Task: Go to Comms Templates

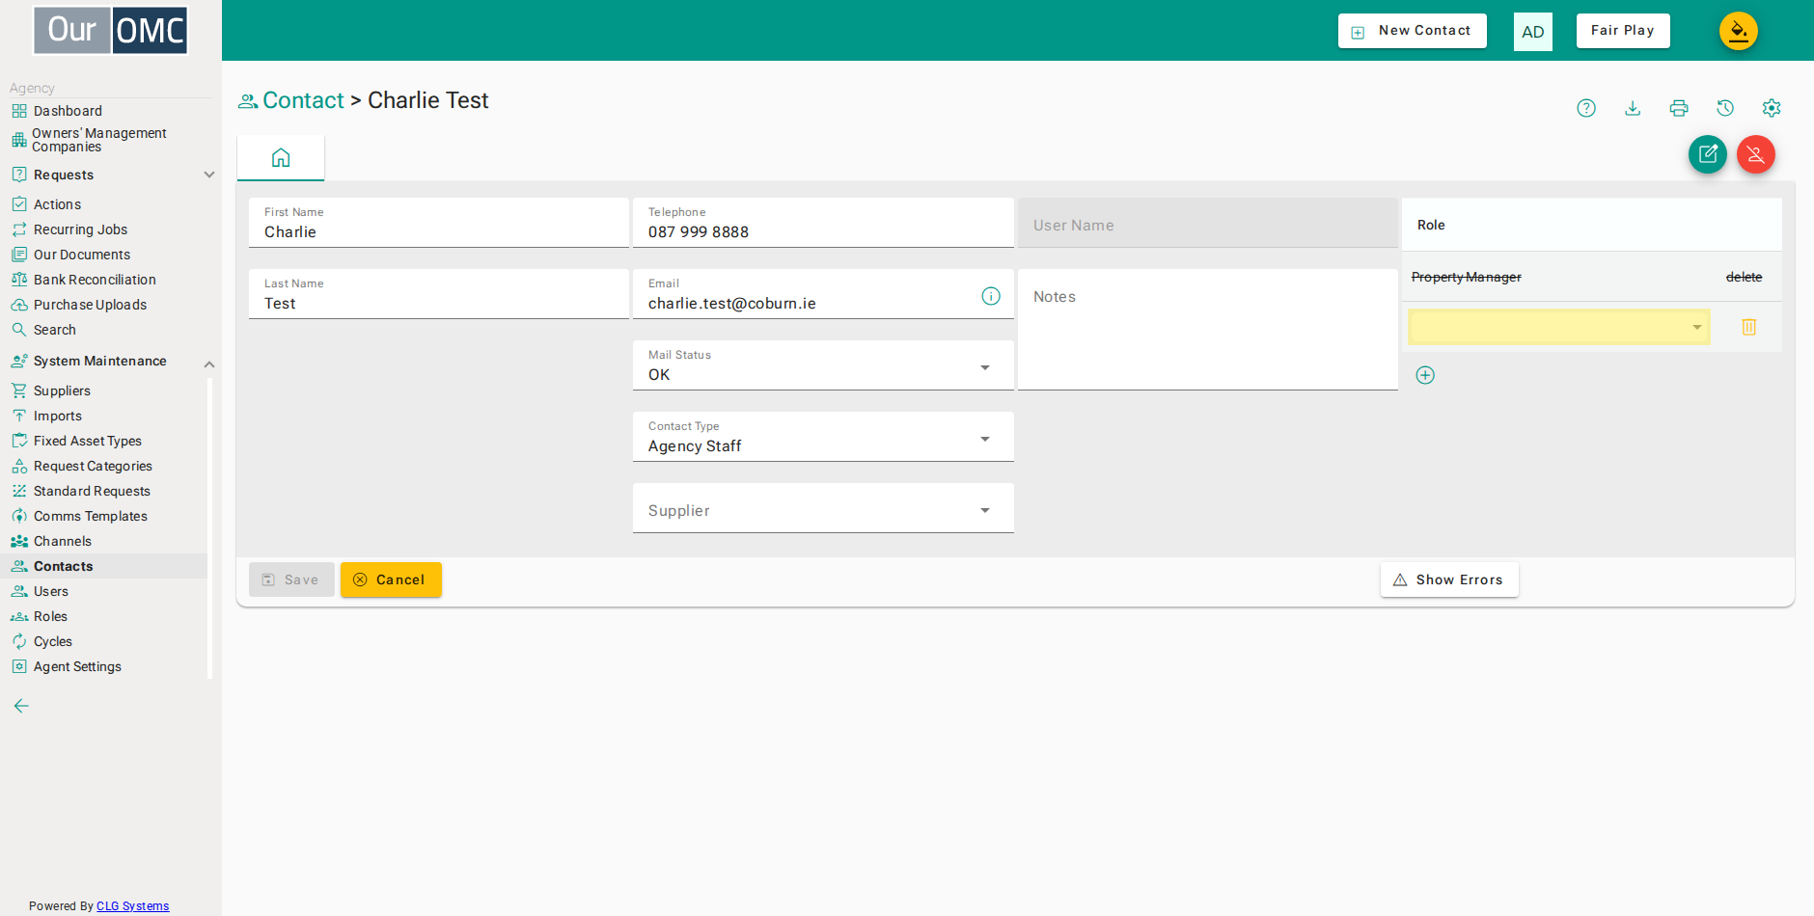Action: pyautogui.click(x=91, y=516)
